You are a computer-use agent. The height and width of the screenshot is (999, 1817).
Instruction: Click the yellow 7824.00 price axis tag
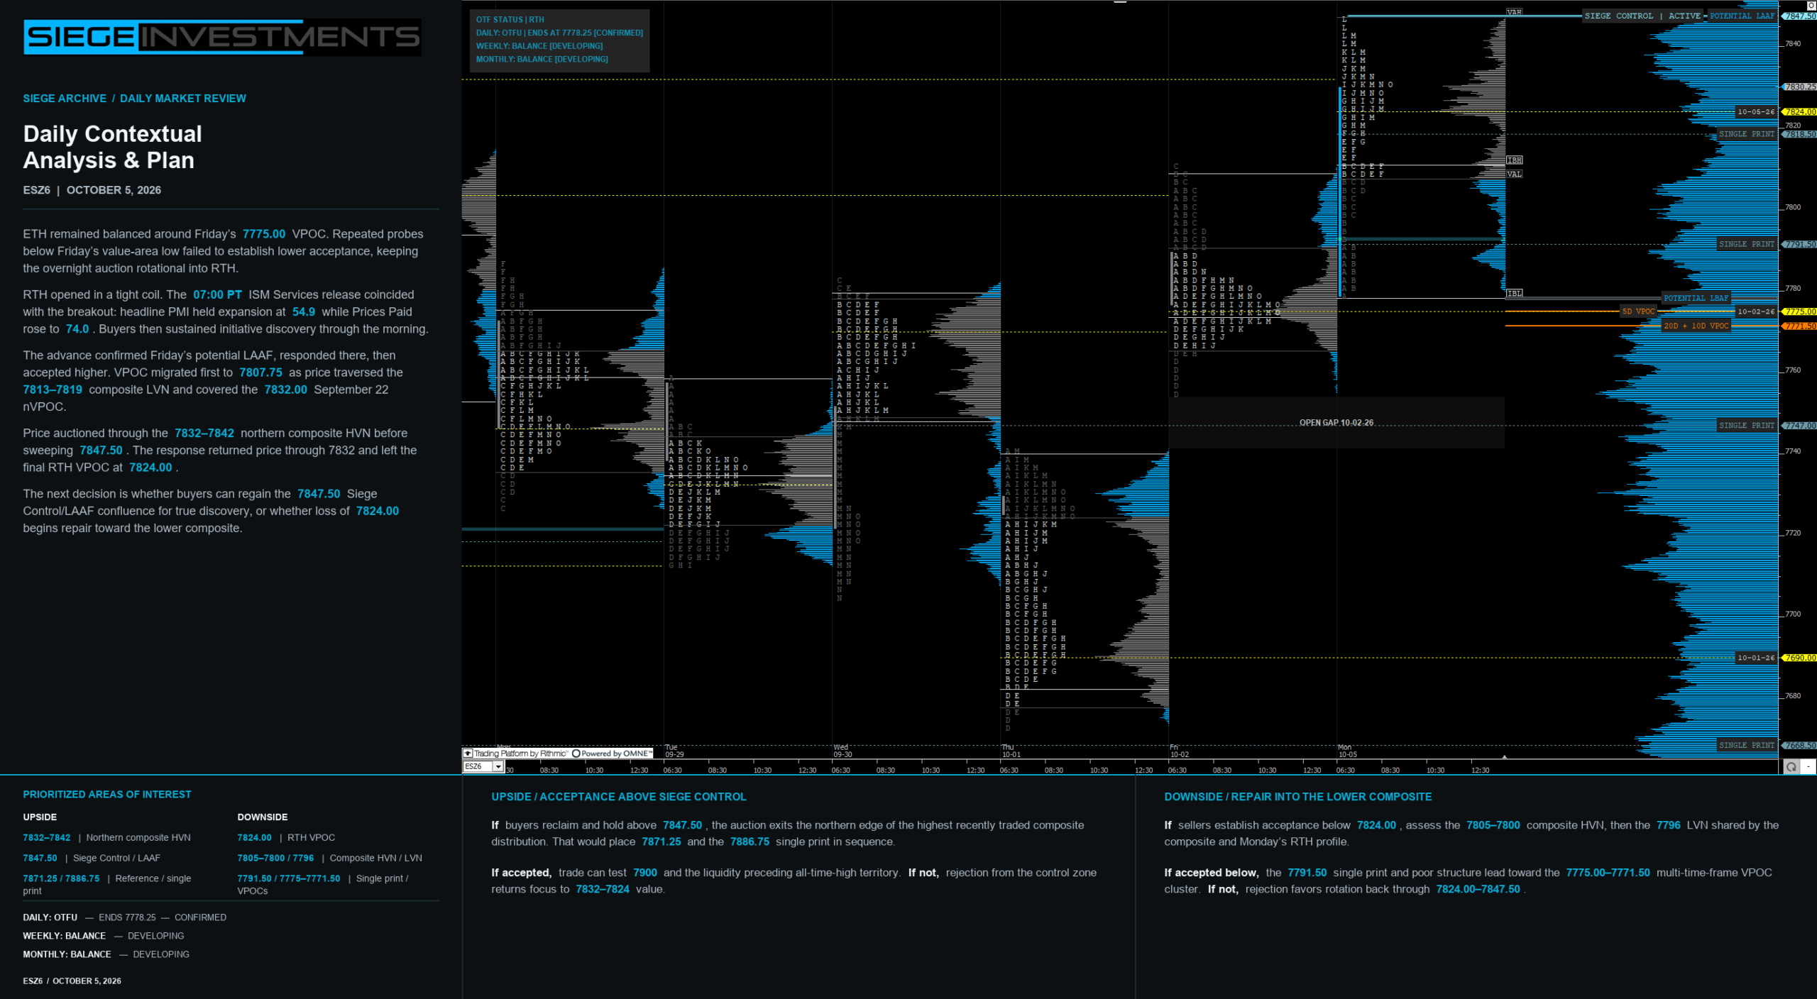[1800, 111]
